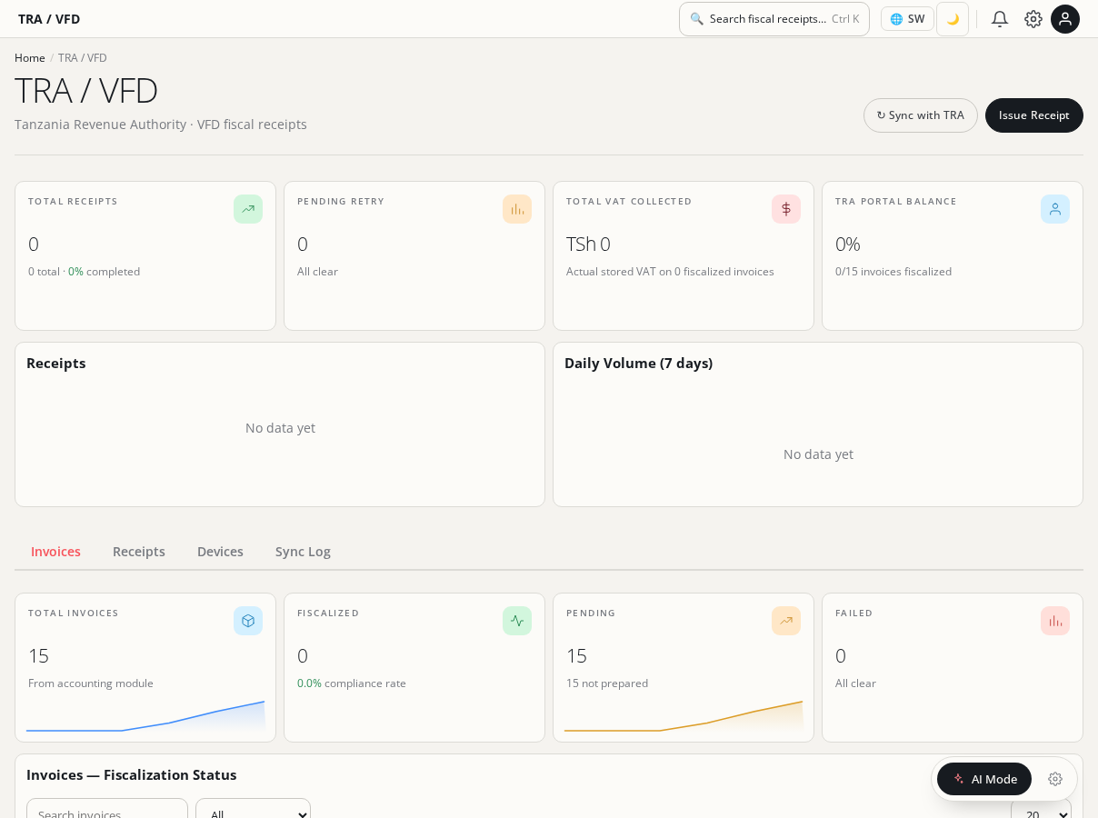The height and width of the screenshot is (818, 1098).
Task: Click the '0 total · 0% completed' text
Action: pos(84,272)
